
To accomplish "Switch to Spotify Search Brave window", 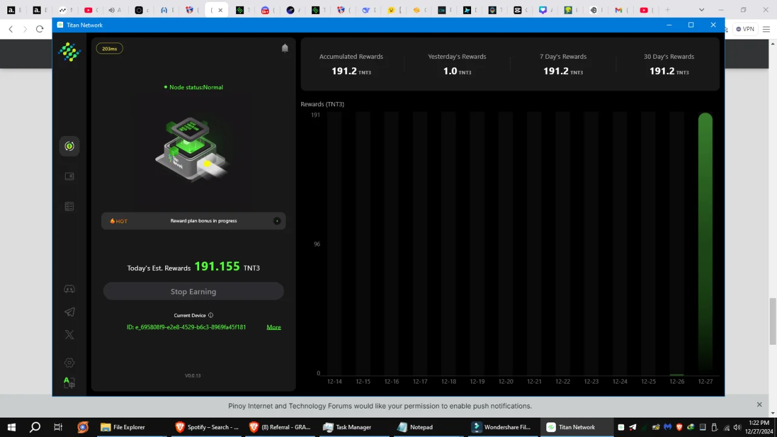I will click(x=207, y=427).
